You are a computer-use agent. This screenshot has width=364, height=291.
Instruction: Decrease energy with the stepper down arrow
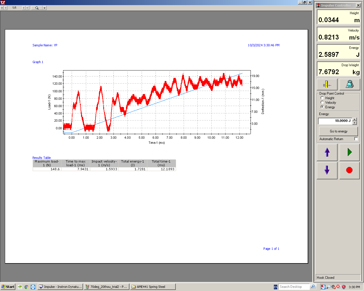355,123
